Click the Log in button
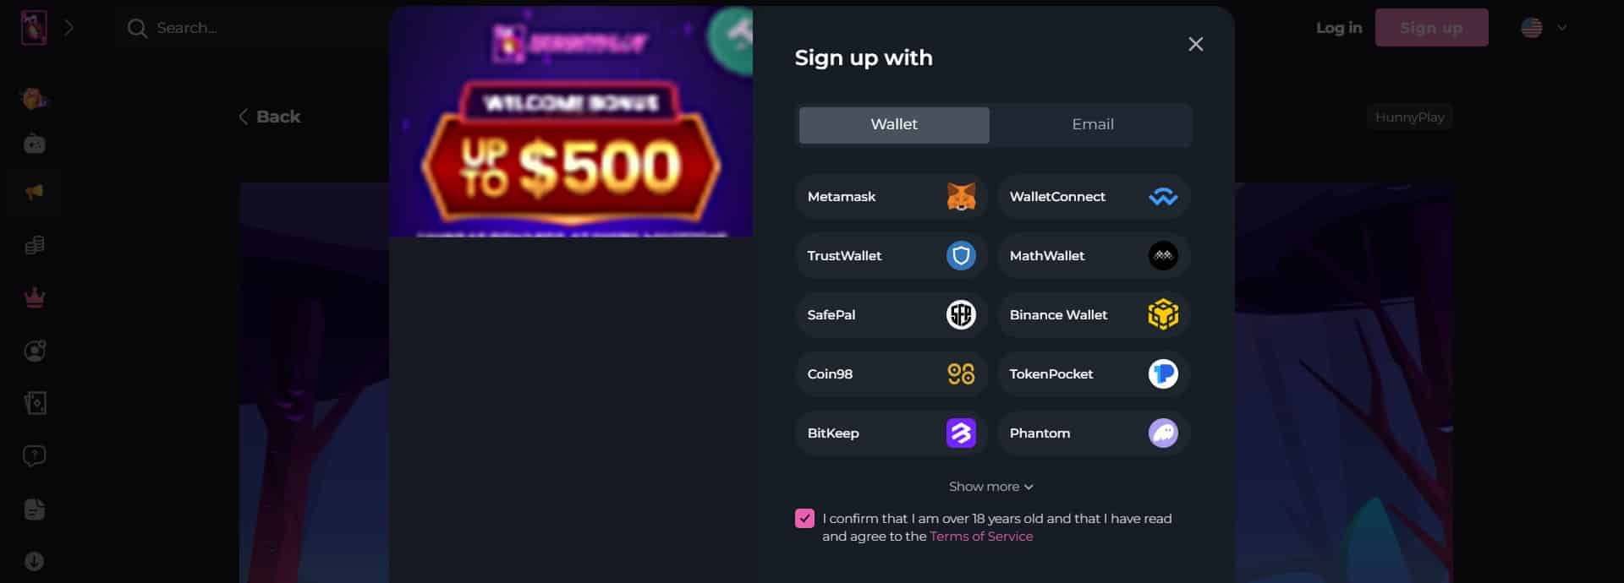1624x583 pixels. pyautogui.click(x=1339, y=28)
